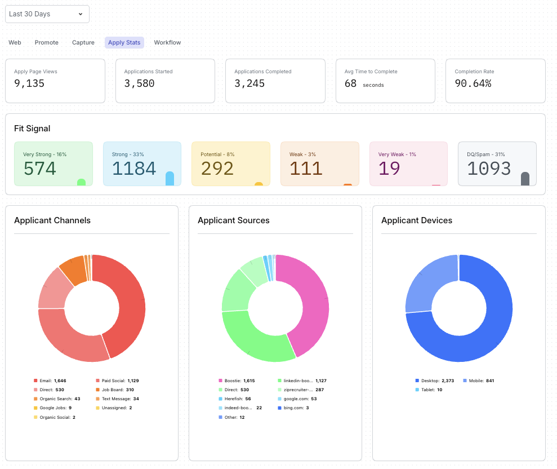Image resolution: width=557 pixels, height=469 pixels.
Task: Open the Promote tab
Action: pos(46,43)
